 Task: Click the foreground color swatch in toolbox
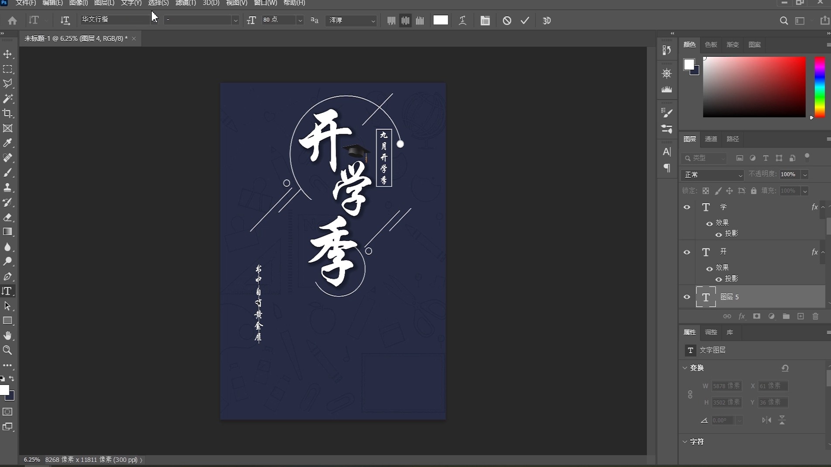click(x=4, y=390)
